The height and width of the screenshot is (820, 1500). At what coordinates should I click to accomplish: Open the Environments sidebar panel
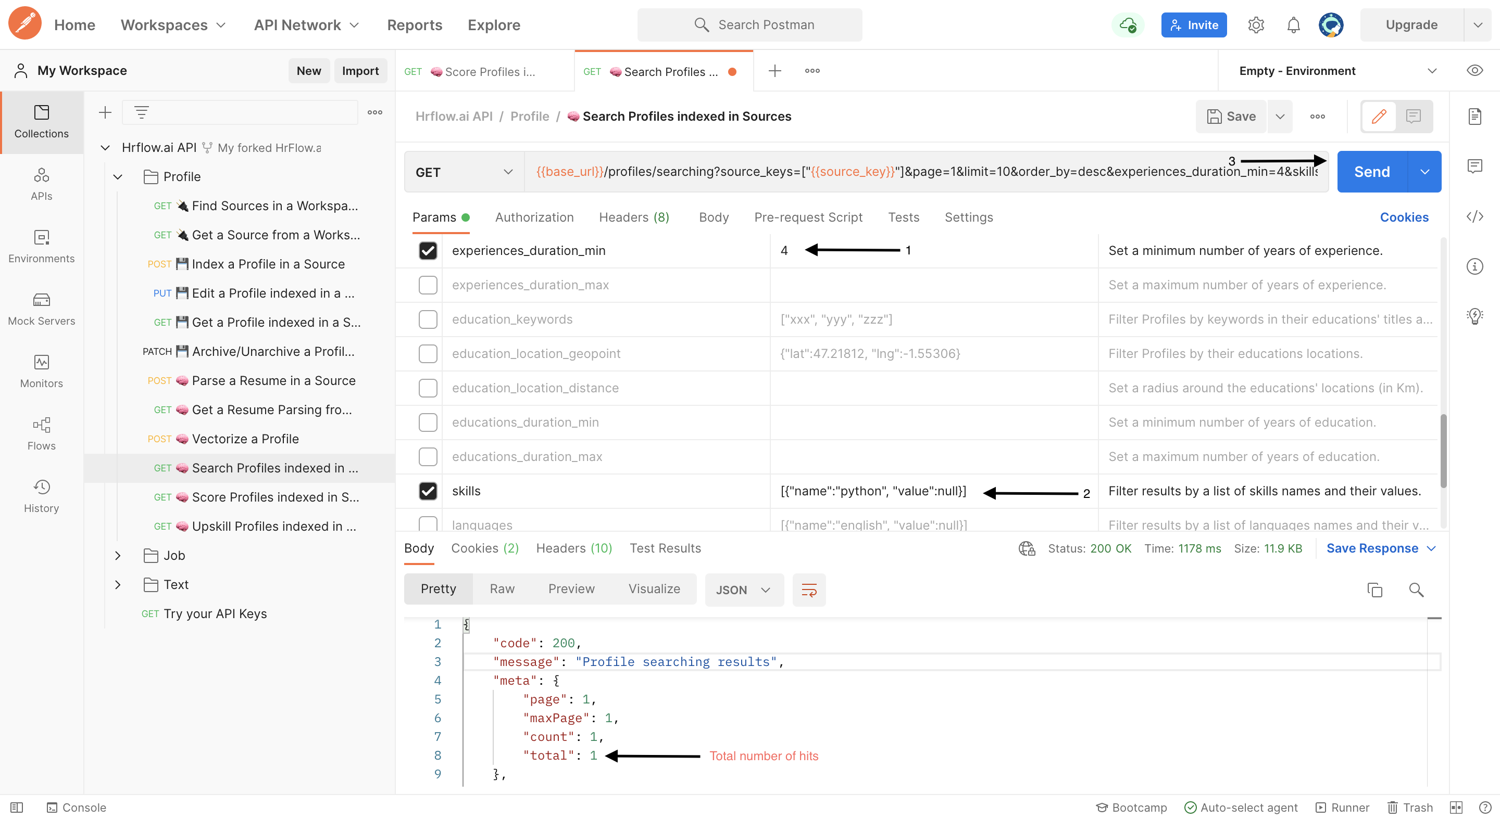pyautogui.click(x=41, y=247)
